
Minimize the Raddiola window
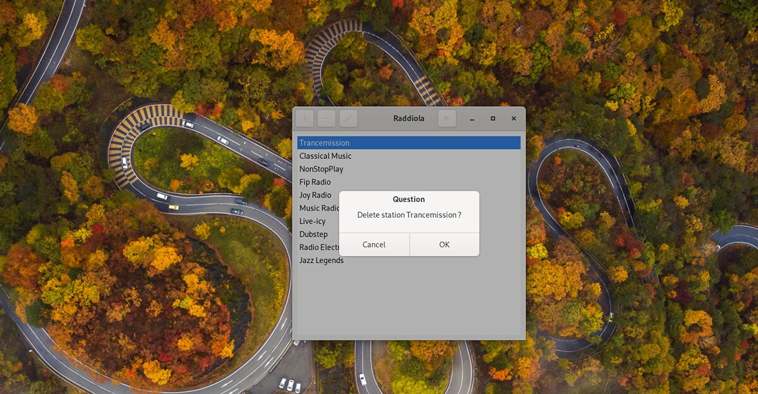[x=472, y=119]
